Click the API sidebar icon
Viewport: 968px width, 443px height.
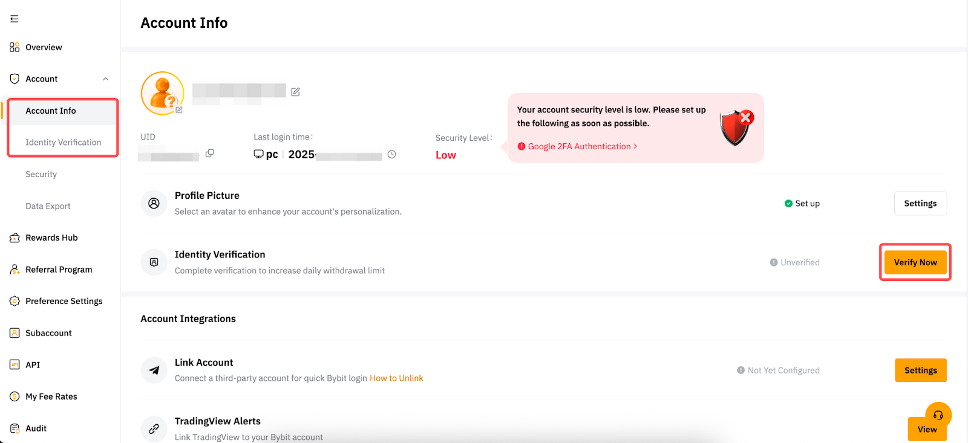pyautogui.click(x=15, y=364)
